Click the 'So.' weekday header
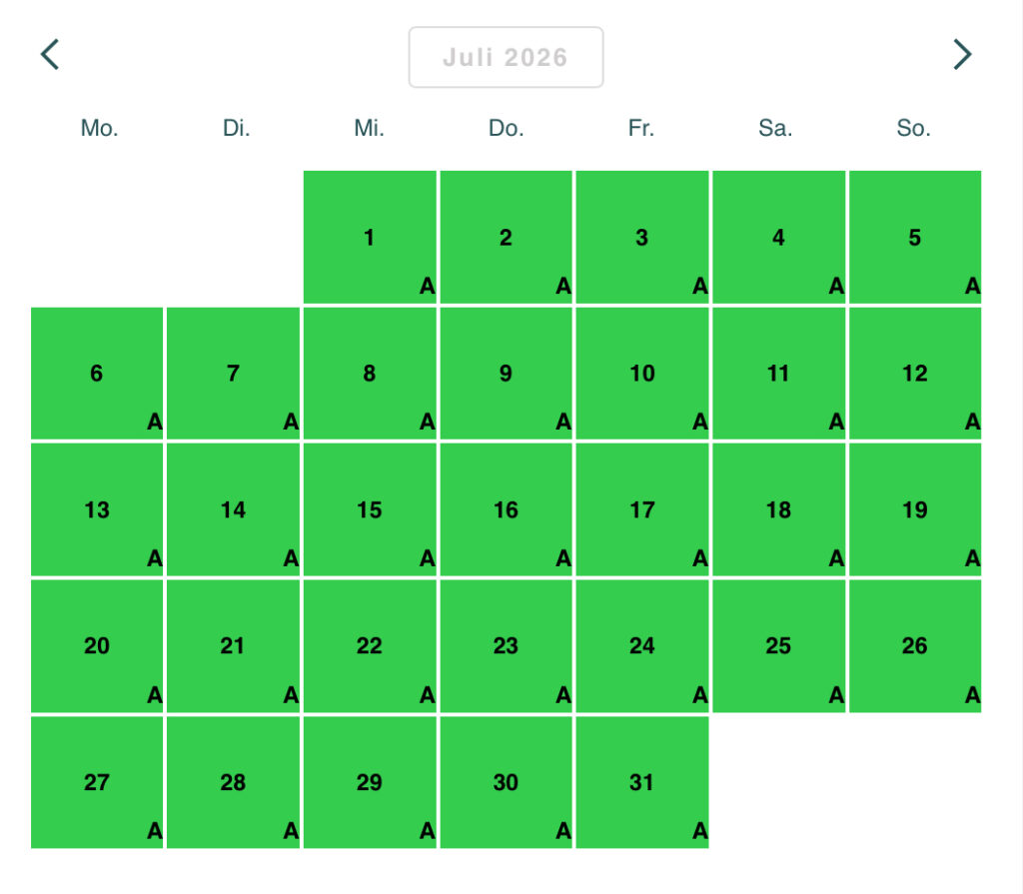 pos(913,128)
